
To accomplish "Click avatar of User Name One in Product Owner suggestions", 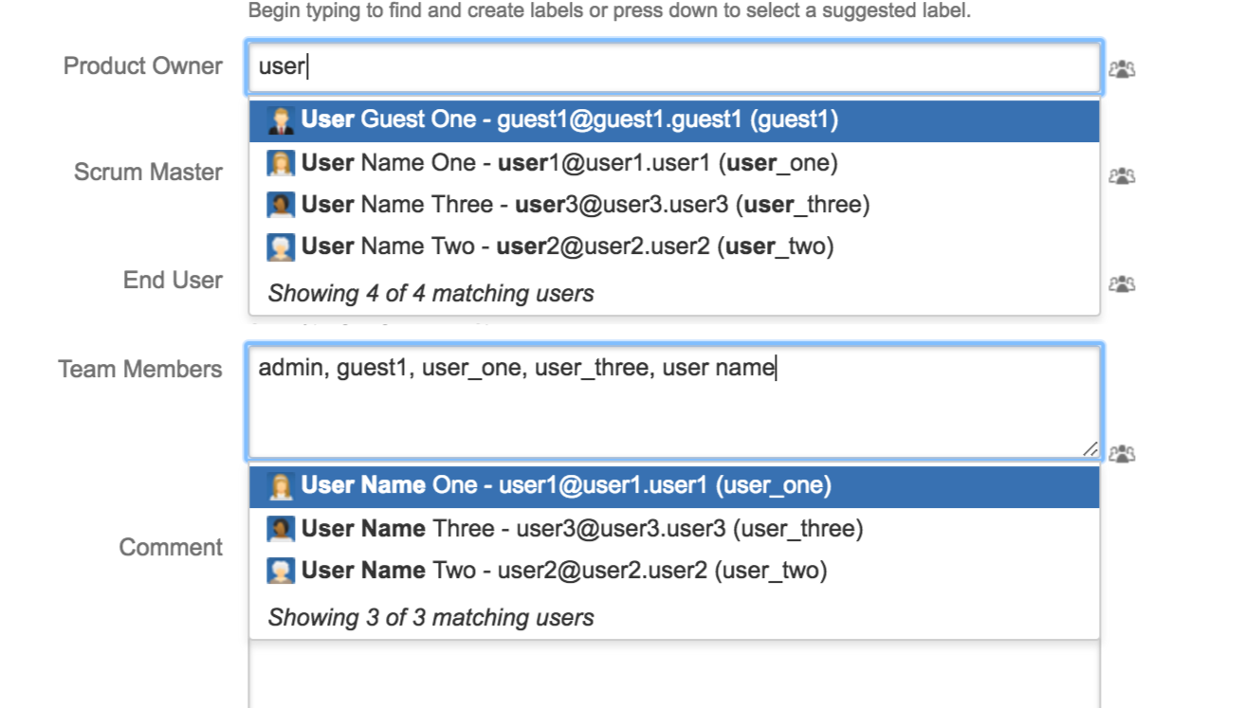I will click(x=281, y=163).
